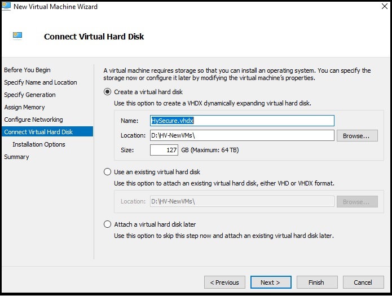Open the Assign Memory step
Screen dimensions: 392x296
coord(24,107)
